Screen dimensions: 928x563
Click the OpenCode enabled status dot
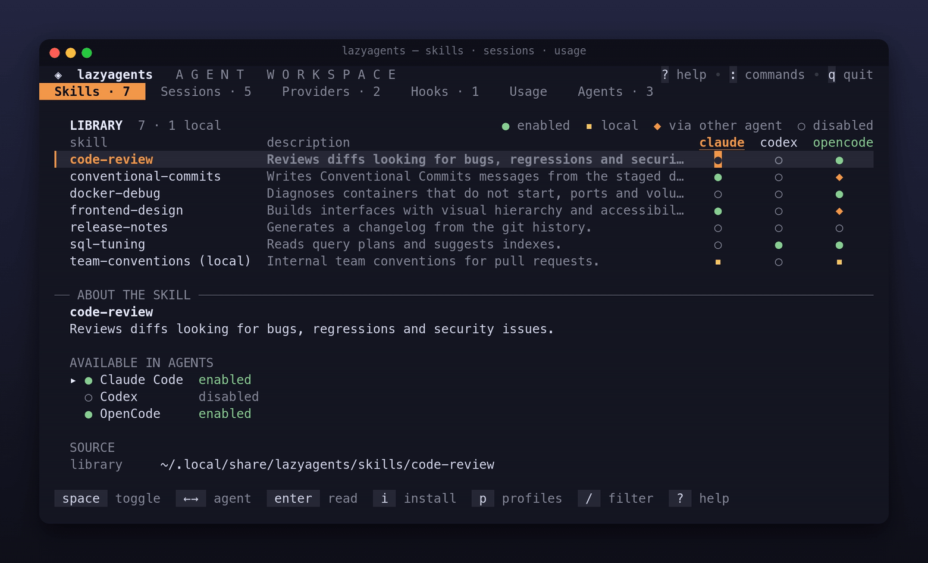pos(89,414)
